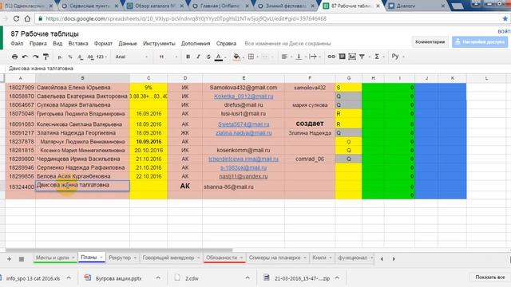This screenshot has height=287, width=511.
Task: Click the Комментарии button
Action: (x=430, y=42)
